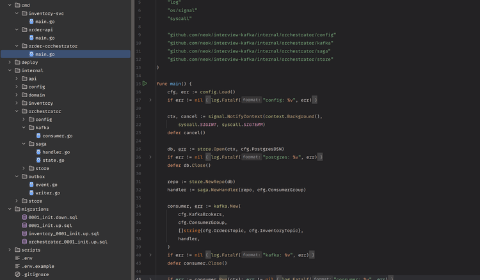Open main.go under order-api
480x280 pixels.
click(x=45, y=38)
